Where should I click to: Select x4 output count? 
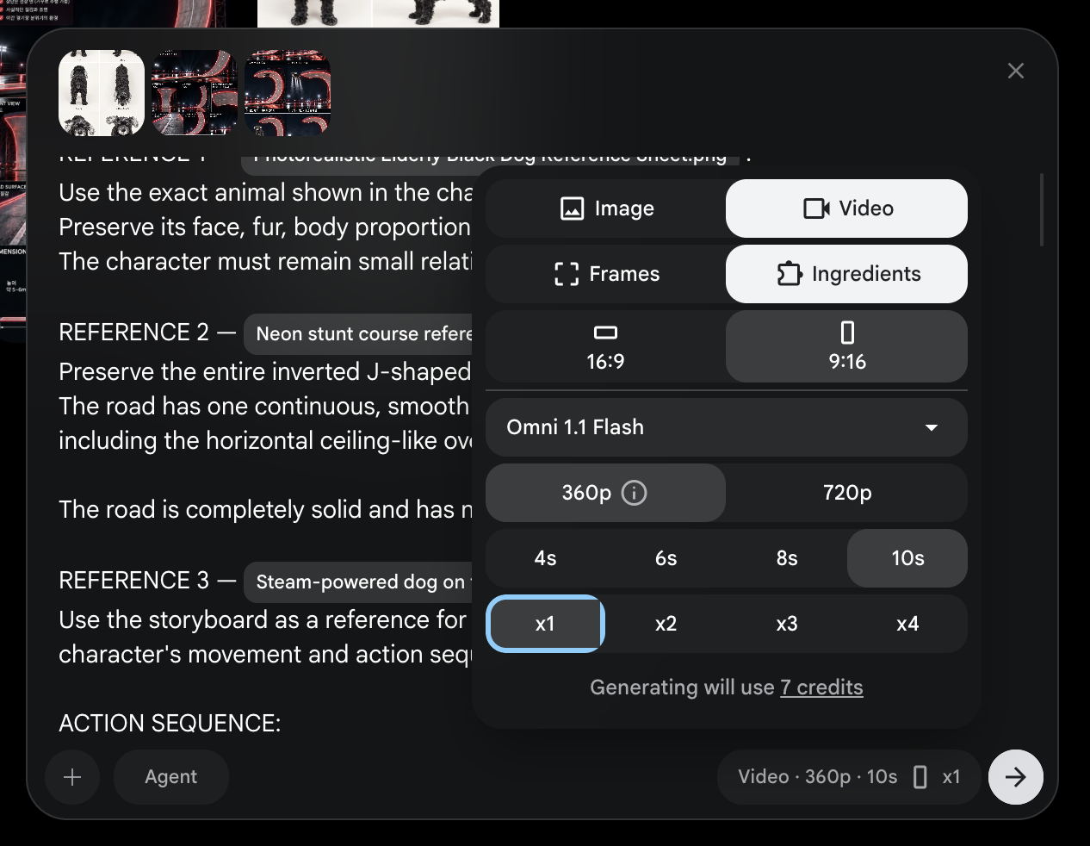[907, 624]
